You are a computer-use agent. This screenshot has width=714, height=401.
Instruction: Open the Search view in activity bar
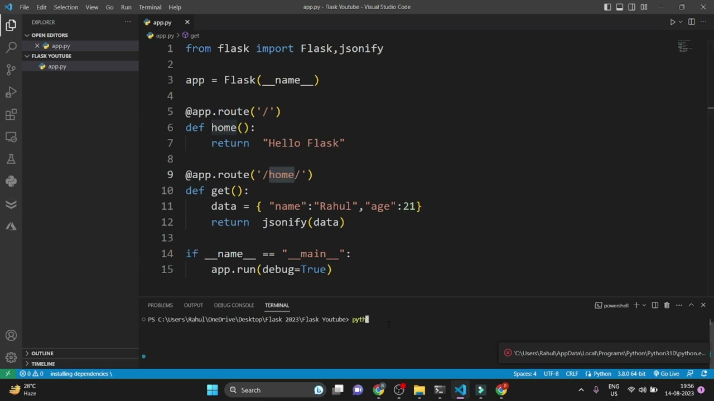(x=11, y=47)
